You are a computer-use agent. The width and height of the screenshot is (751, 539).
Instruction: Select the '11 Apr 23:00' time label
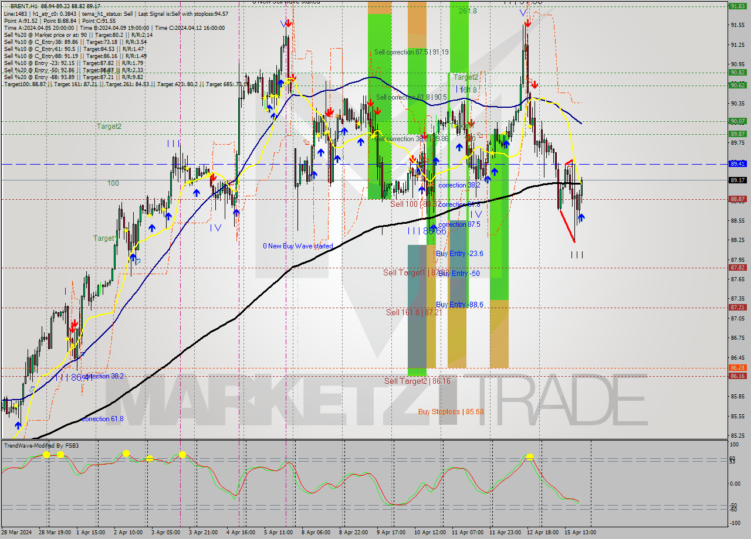pyautogui.click(x=505, y=532)
